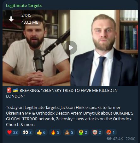React with the angry cursing face
Viewport: 140px width, 143px height.
[x=110, y=132]
